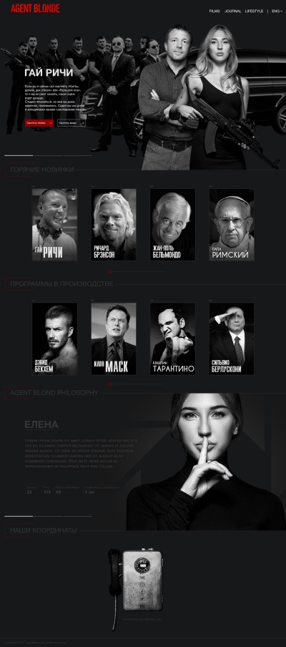Open the Ричард Брэнсон card
Viewport: 286px width, 647px height.
[x=114, y=225]
